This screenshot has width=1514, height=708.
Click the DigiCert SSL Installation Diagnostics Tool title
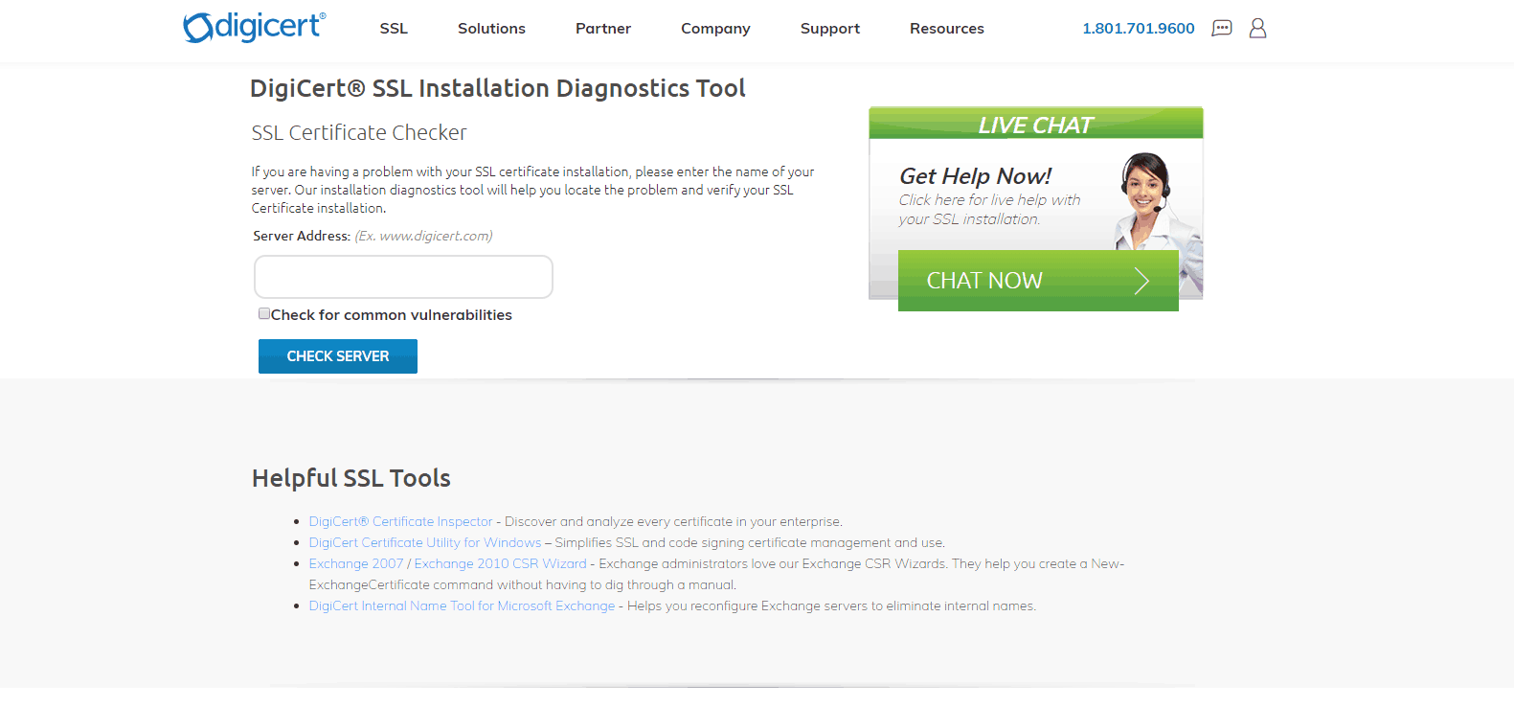[498, 88]
